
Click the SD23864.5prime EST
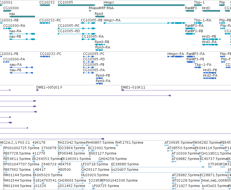tap(71, 151)
